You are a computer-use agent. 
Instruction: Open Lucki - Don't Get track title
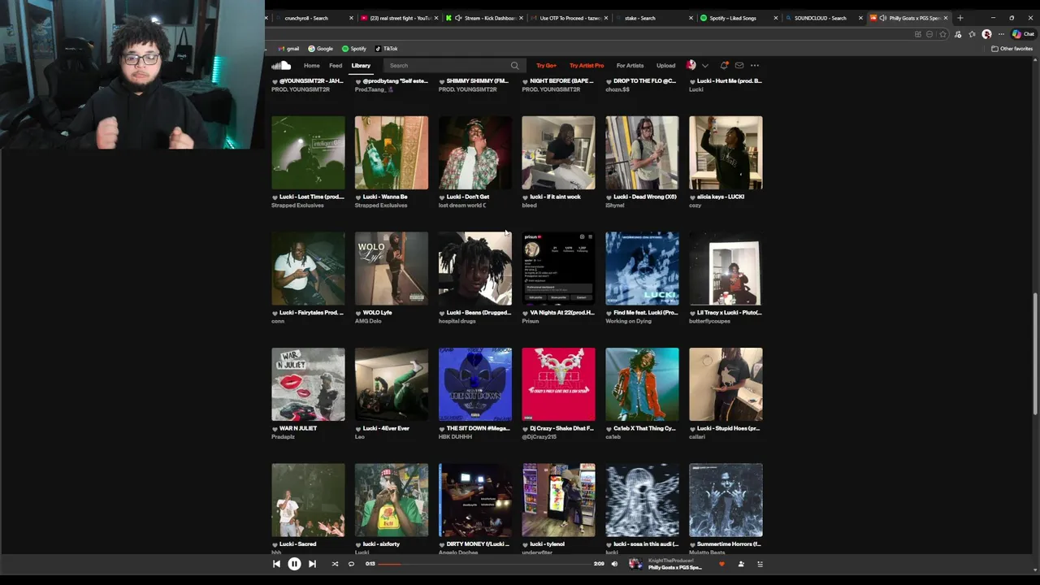tap(468, 197)
